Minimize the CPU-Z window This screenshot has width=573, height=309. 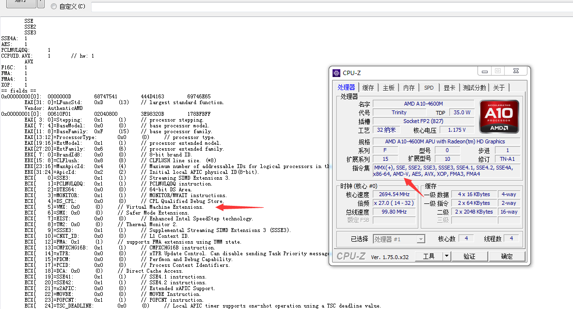coord(485,71)
